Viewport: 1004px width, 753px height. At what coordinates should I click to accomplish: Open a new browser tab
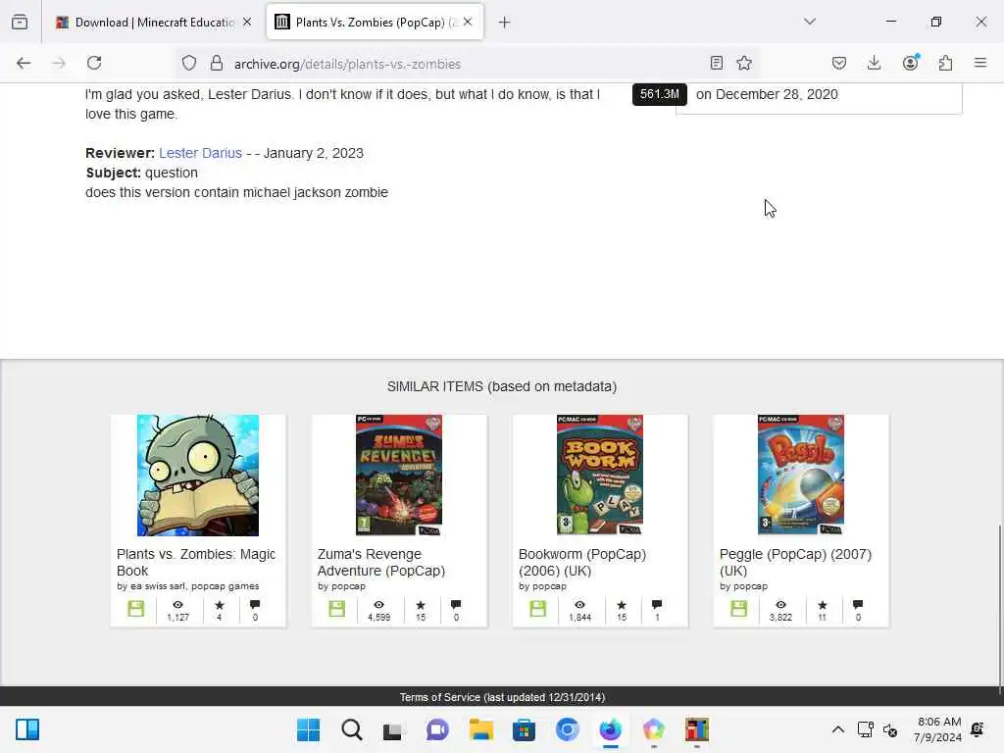pyautogui.click(x=505, y=23)
